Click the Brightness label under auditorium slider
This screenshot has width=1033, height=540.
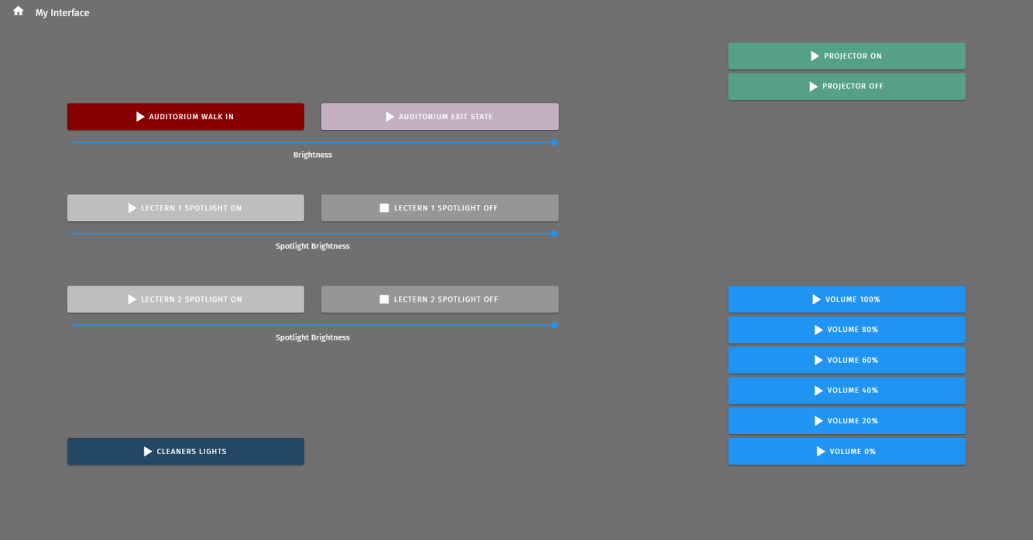pyautogui.click(x=313, y=155)
